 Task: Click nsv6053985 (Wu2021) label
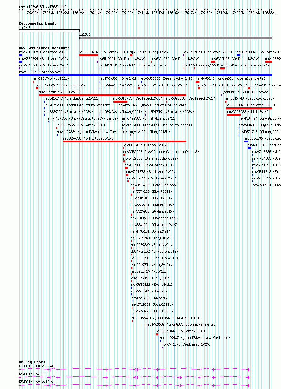tap(149, 291)
